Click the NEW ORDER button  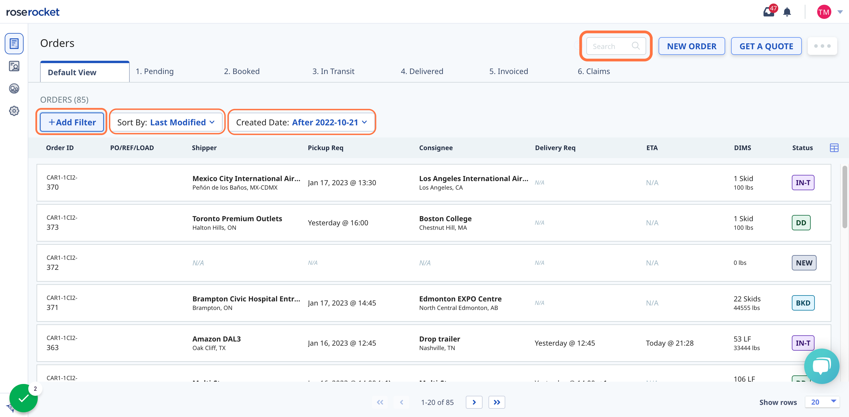click(692, 46)
